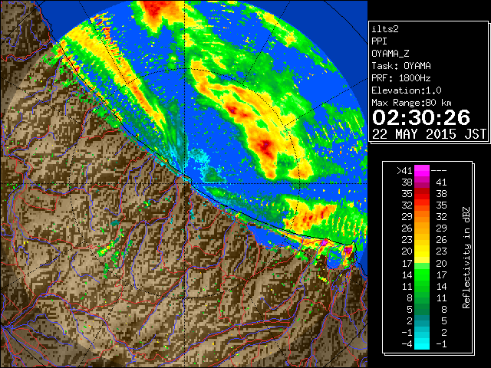Click the purple swatch below the magenta one
491x368 pixels.
(422, 182)
